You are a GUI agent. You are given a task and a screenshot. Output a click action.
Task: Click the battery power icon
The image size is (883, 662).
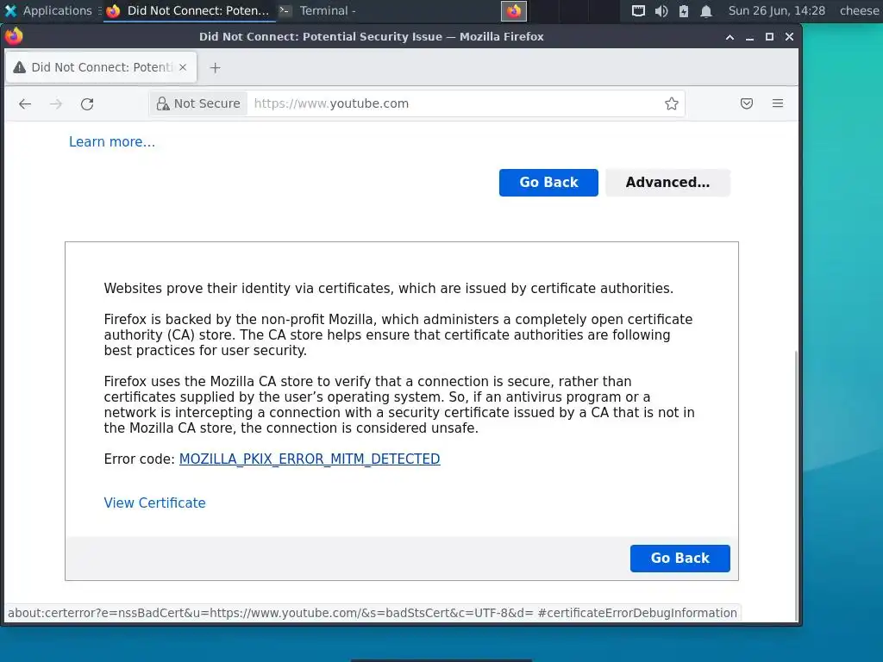pos(684,10)
